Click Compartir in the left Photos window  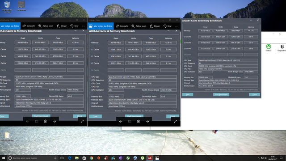tap(29, 26)
